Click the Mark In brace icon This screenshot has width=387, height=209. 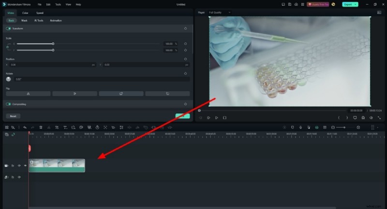[339, 118]
